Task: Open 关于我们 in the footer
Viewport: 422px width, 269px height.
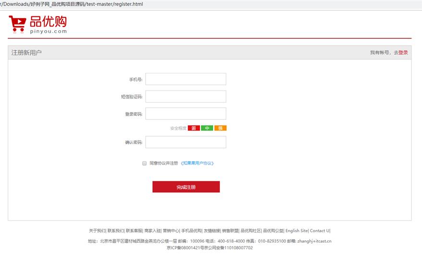Action: click(x=97, y=231)
